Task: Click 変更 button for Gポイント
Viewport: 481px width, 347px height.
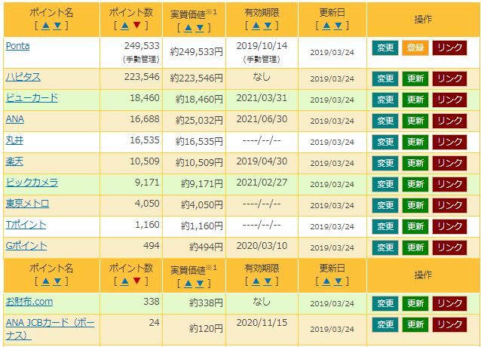Action: 385,248
